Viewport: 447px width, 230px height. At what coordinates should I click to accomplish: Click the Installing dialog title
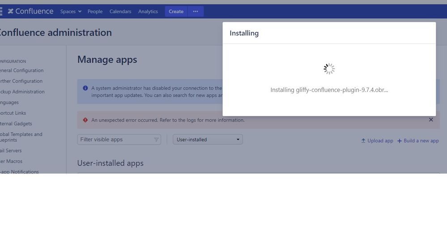point(244,33)
